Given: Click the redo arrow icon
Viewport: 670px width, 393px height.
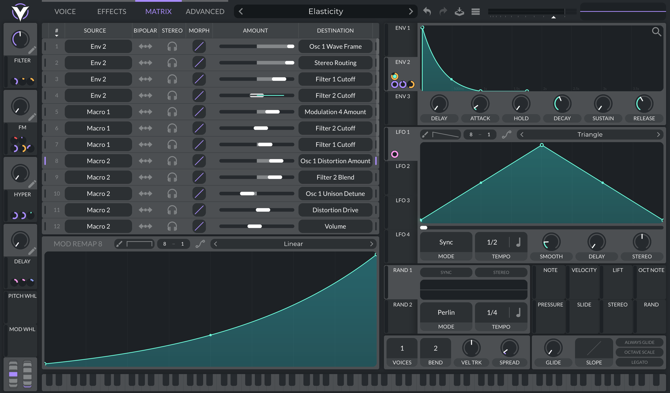Looking at the screenshot, I should (x=443, y=12).
